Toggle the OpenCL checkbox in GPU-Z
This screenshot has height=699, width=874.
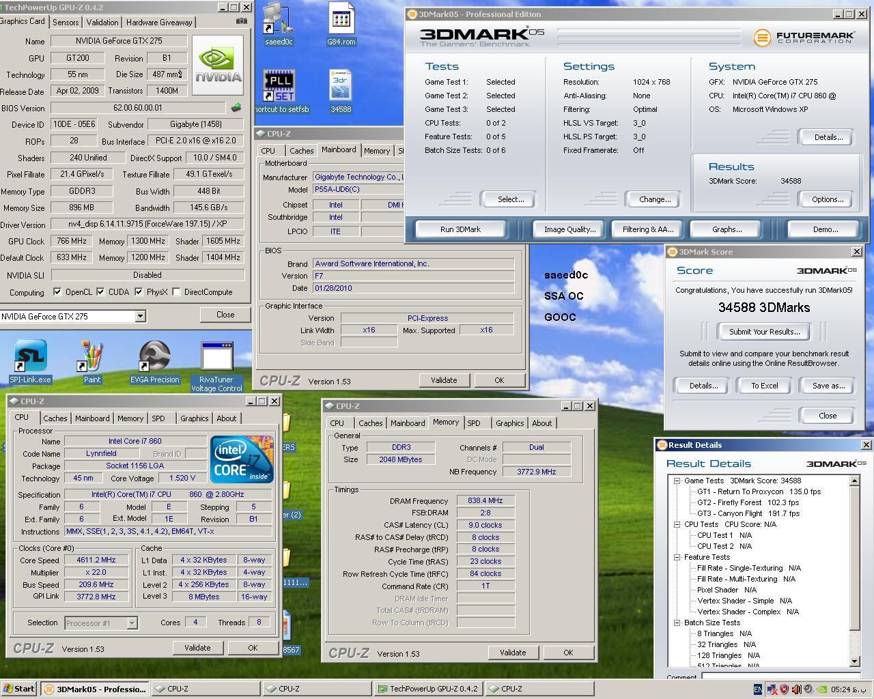(57, 292)
